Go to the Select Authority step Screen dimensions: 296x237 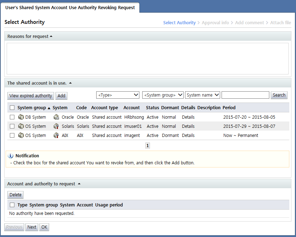(x=179, y=23)
